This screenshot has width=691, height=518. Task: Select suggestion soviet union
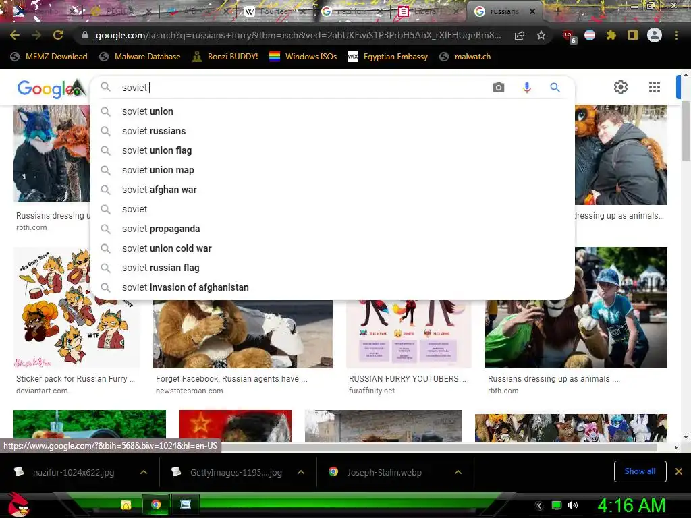[x=332, y=111]
